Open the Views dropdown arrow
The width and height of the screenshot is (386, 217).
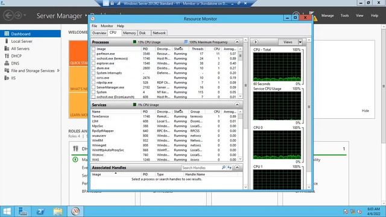(x=300, y=42)
